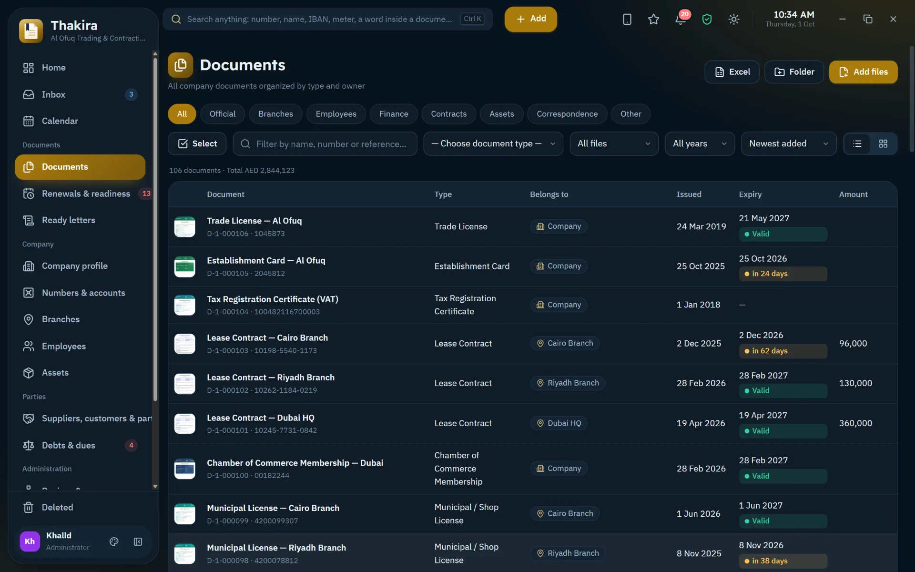Open Employees in sidebar
Viewport: 915px width, 572px height.
(x=81, y=346)
